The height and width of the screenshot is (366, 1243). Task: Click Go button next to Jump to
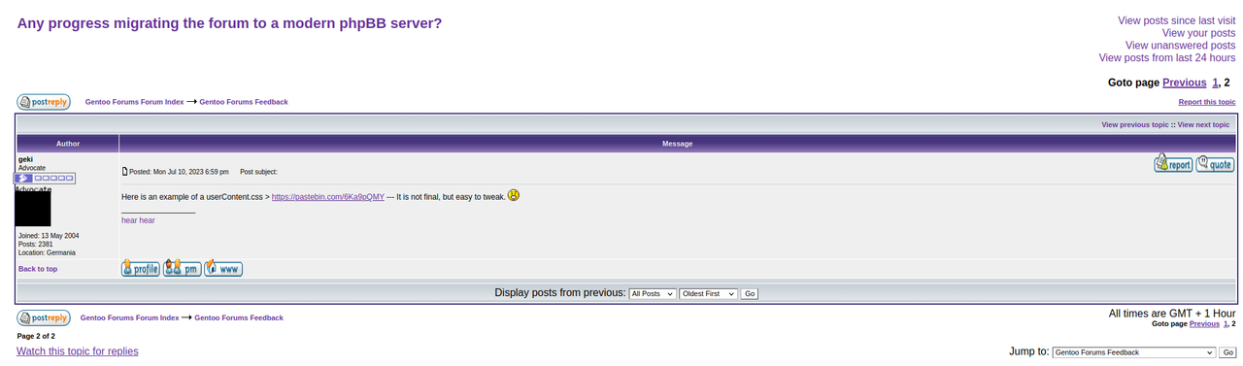click(1227, 352)
